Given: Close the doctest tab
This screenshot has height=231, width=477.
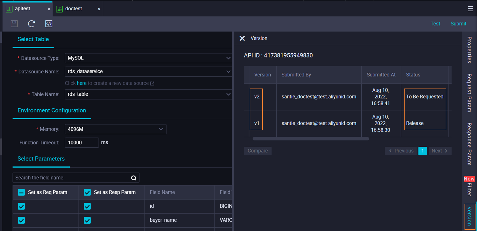Looking at the screenshot, I should [x=99, y=9].
